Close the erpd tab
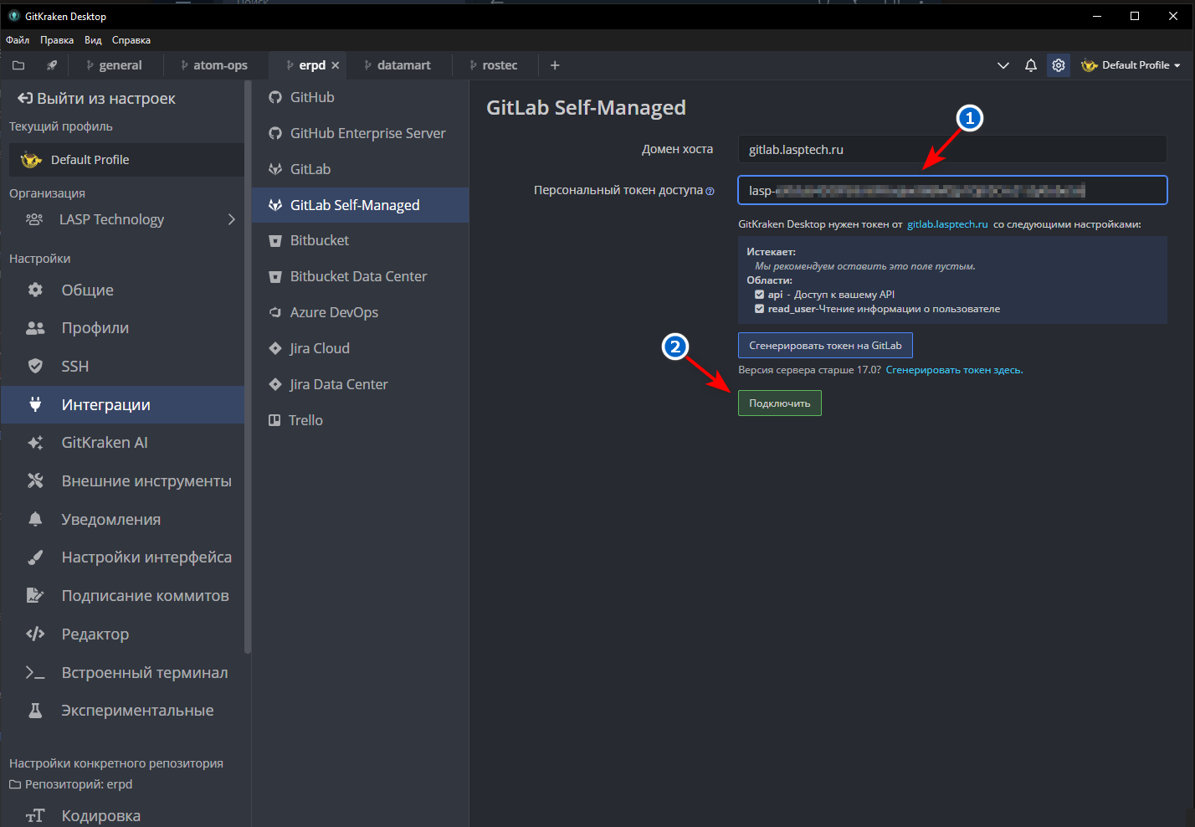This screenshot has height=827, width=1195. click(336, 65)
